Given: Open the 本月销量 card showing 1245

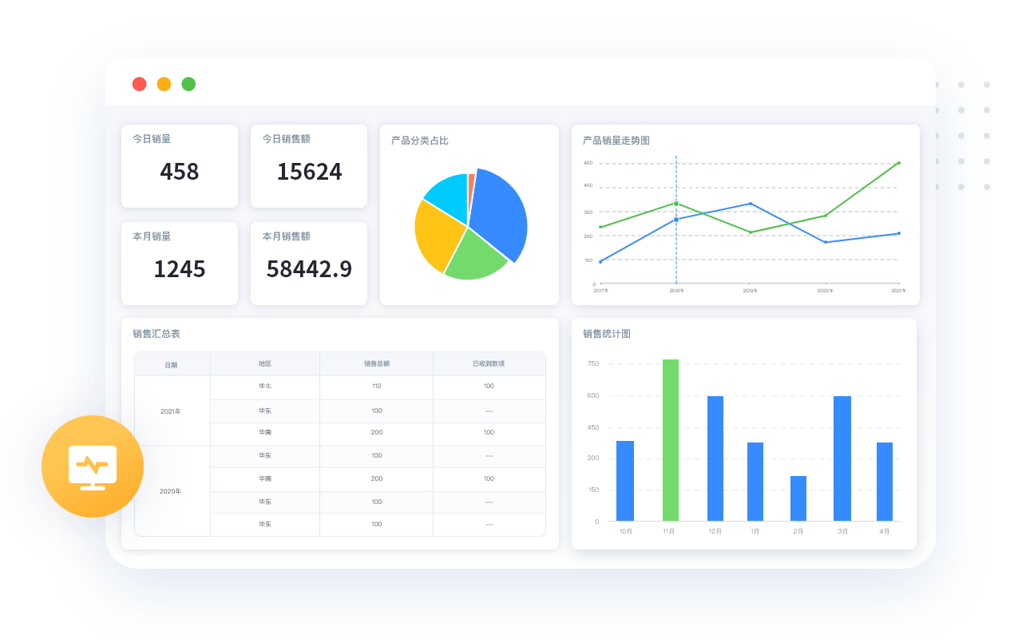Looking at the screenshot, I should click(x=180, y=264).
